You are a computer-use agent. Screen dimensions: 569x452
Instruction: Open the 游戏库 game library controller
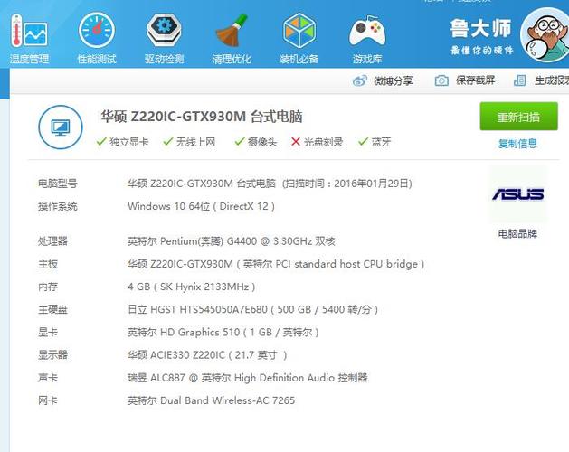point(367,39)
